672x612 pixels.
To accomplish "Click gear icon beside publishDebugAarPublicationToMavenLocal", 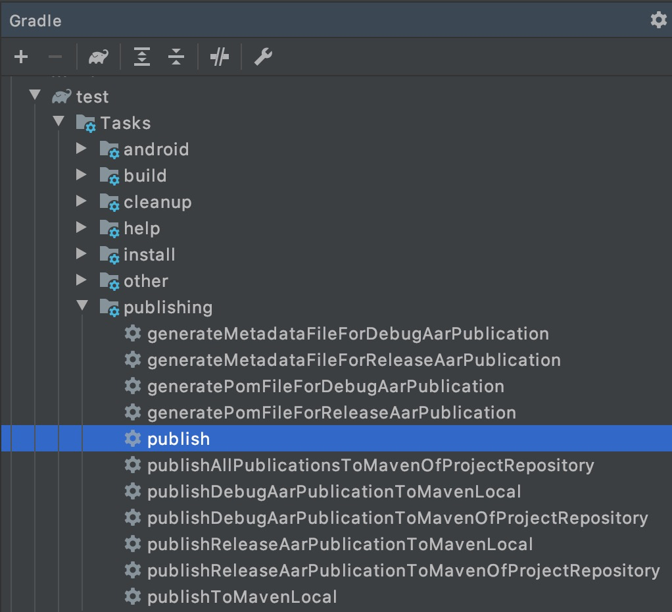I will tap(133, 491).
